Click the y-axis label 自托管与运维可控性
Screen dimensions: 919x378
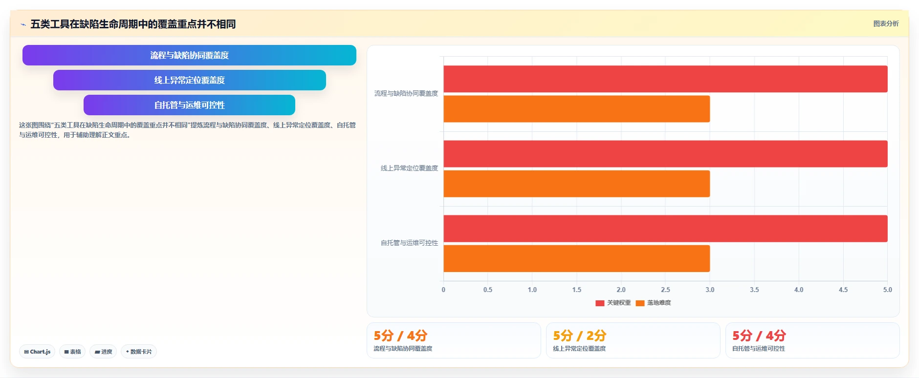tap(409, 243)
